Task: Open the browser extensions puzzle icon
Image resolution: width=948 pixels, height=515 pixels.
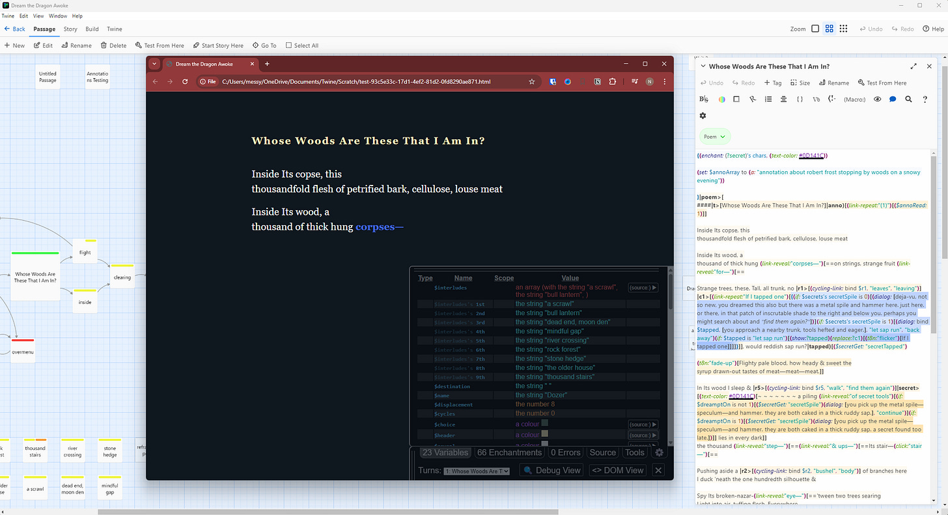Action: [613, 81]
